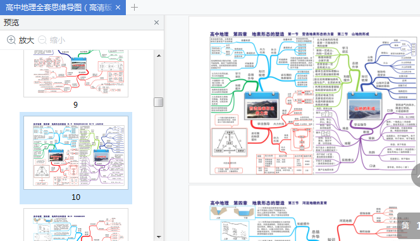Click the preview panel scrollbar thumb

click(x=159, y=102)
